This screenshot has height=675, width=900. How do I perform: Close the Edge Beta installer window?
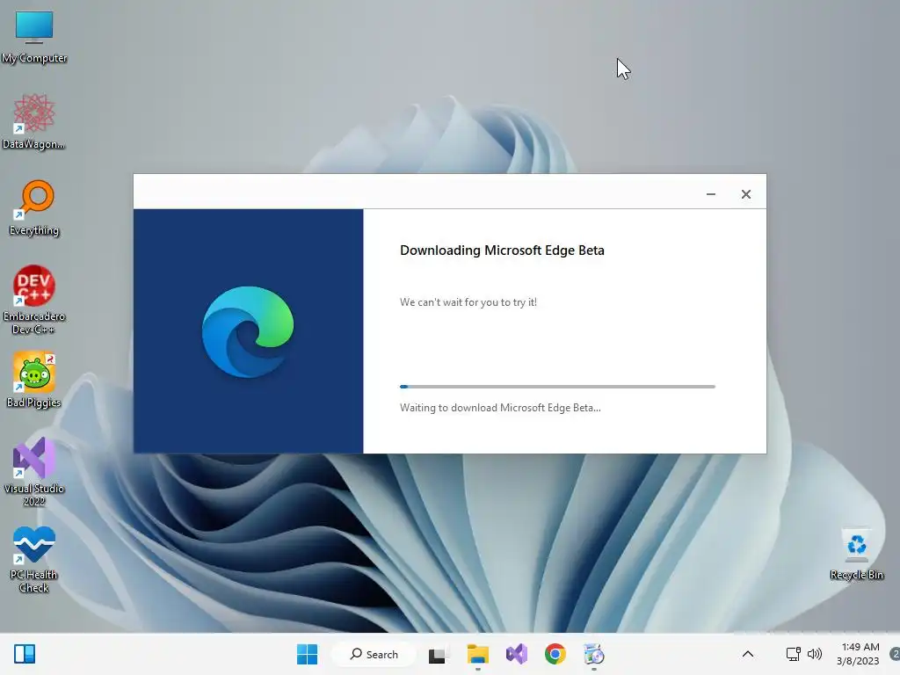(x=745, y=194)
